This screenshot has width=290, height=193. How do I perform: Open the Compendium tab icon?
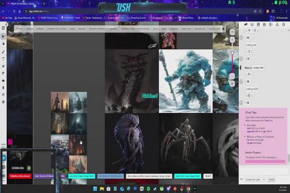click(264, 25)
